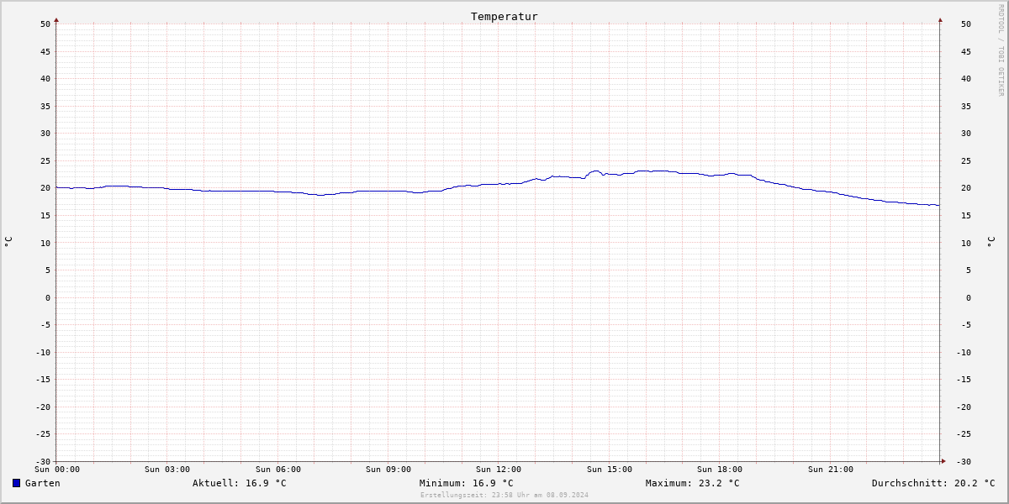Select the Maximum: 23.2 °C value
The width and height of the screenshot is (1009, 504).
coord(693,483)
